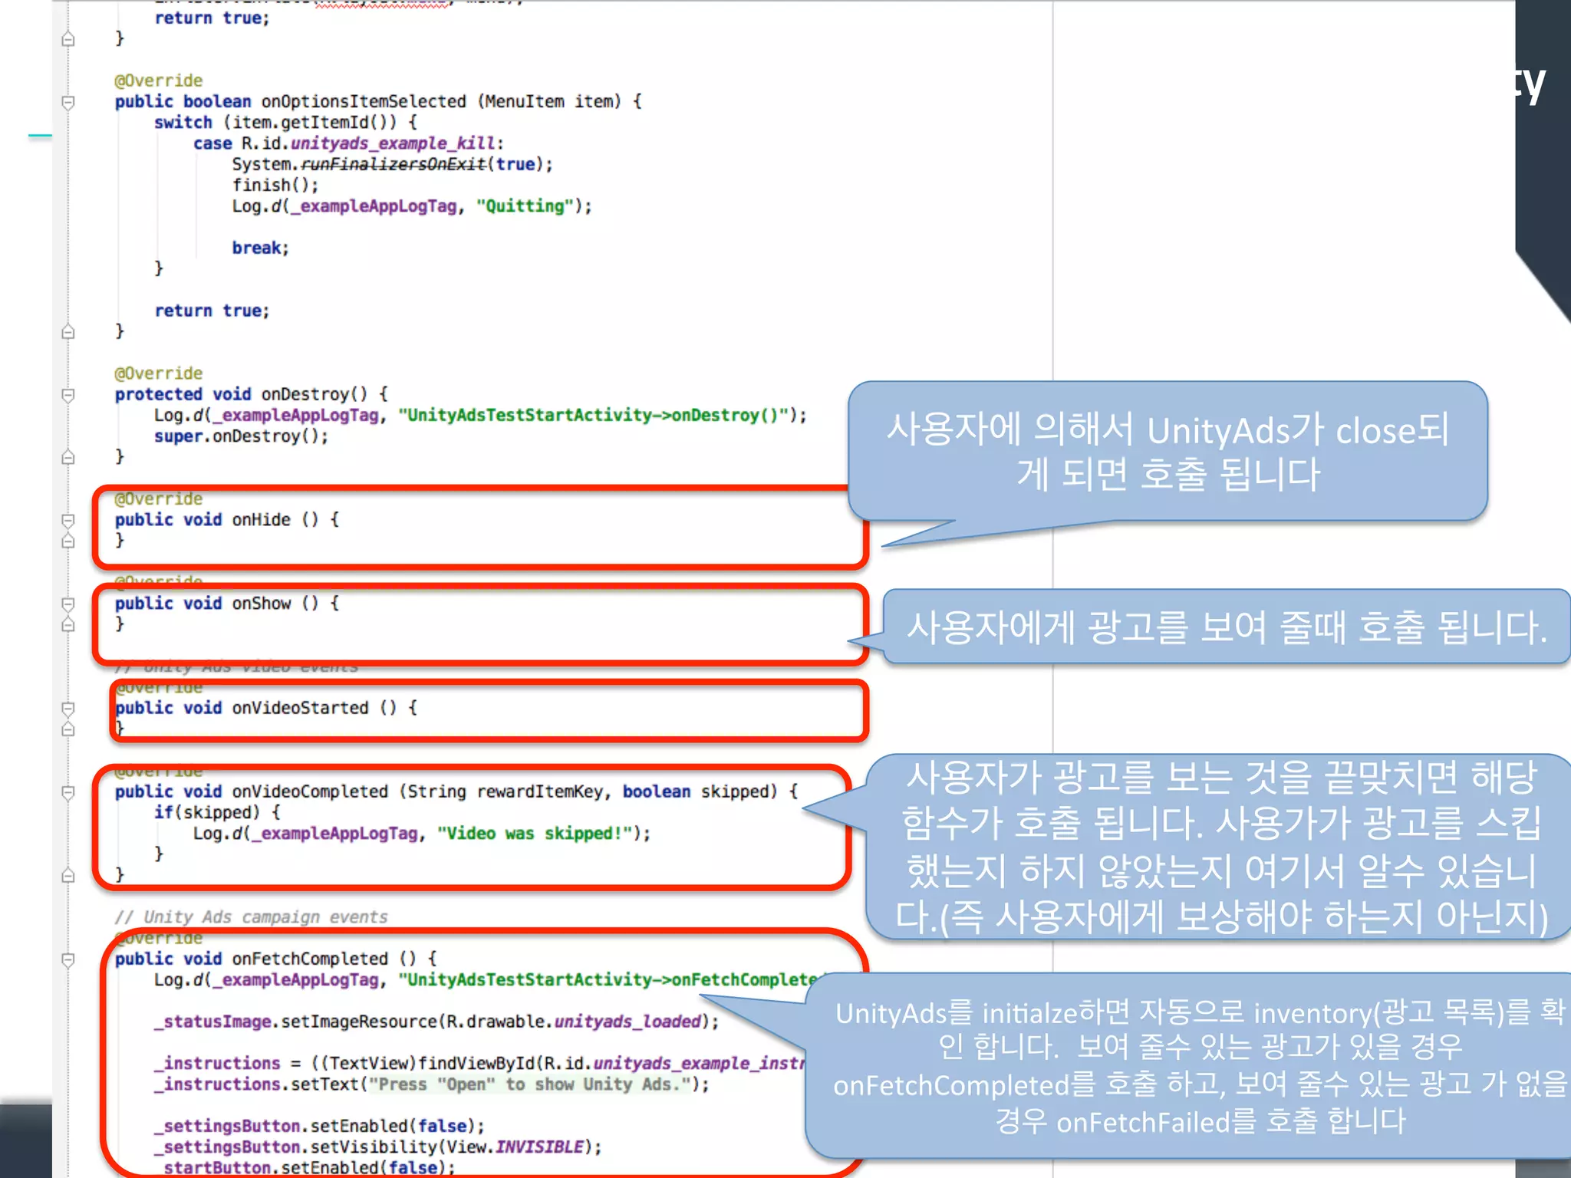
Task: Click fold-end marker closing onOptionsItemSelected method
Action: (68, 332)
